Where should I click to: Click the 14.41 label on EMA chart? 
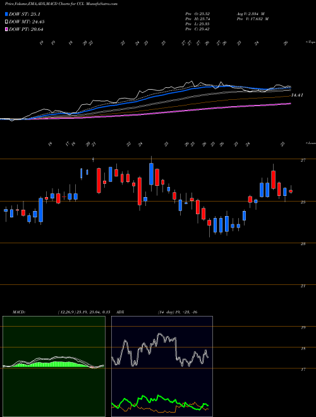297,95
